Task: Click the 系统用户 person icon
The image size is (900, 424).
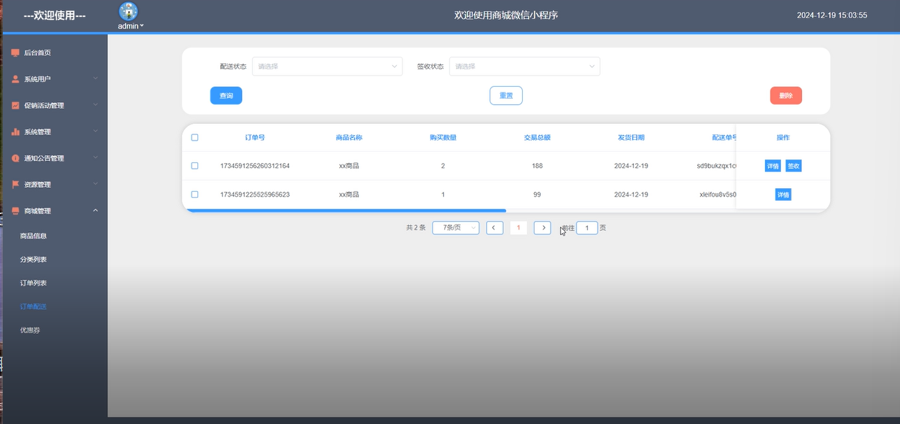Action: click(x=15, y=79)
